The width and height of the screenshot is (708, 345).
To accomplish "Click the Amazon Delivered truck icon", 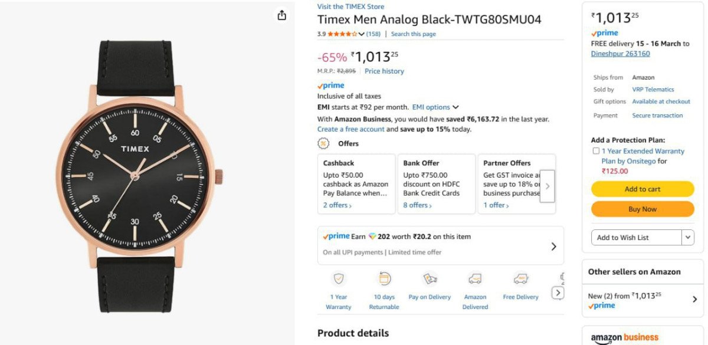I will coord(475,279).
